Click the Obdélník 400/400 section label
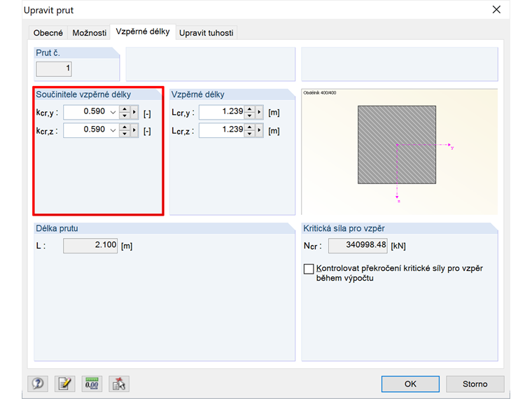The width and height of the screenshot is (532, 399). click(x=320, y=92)
